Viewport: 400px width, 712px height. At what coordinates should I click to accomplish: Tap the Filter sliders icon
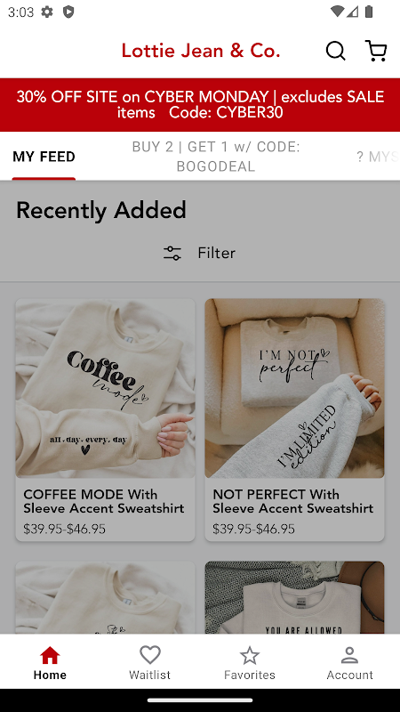172,253
